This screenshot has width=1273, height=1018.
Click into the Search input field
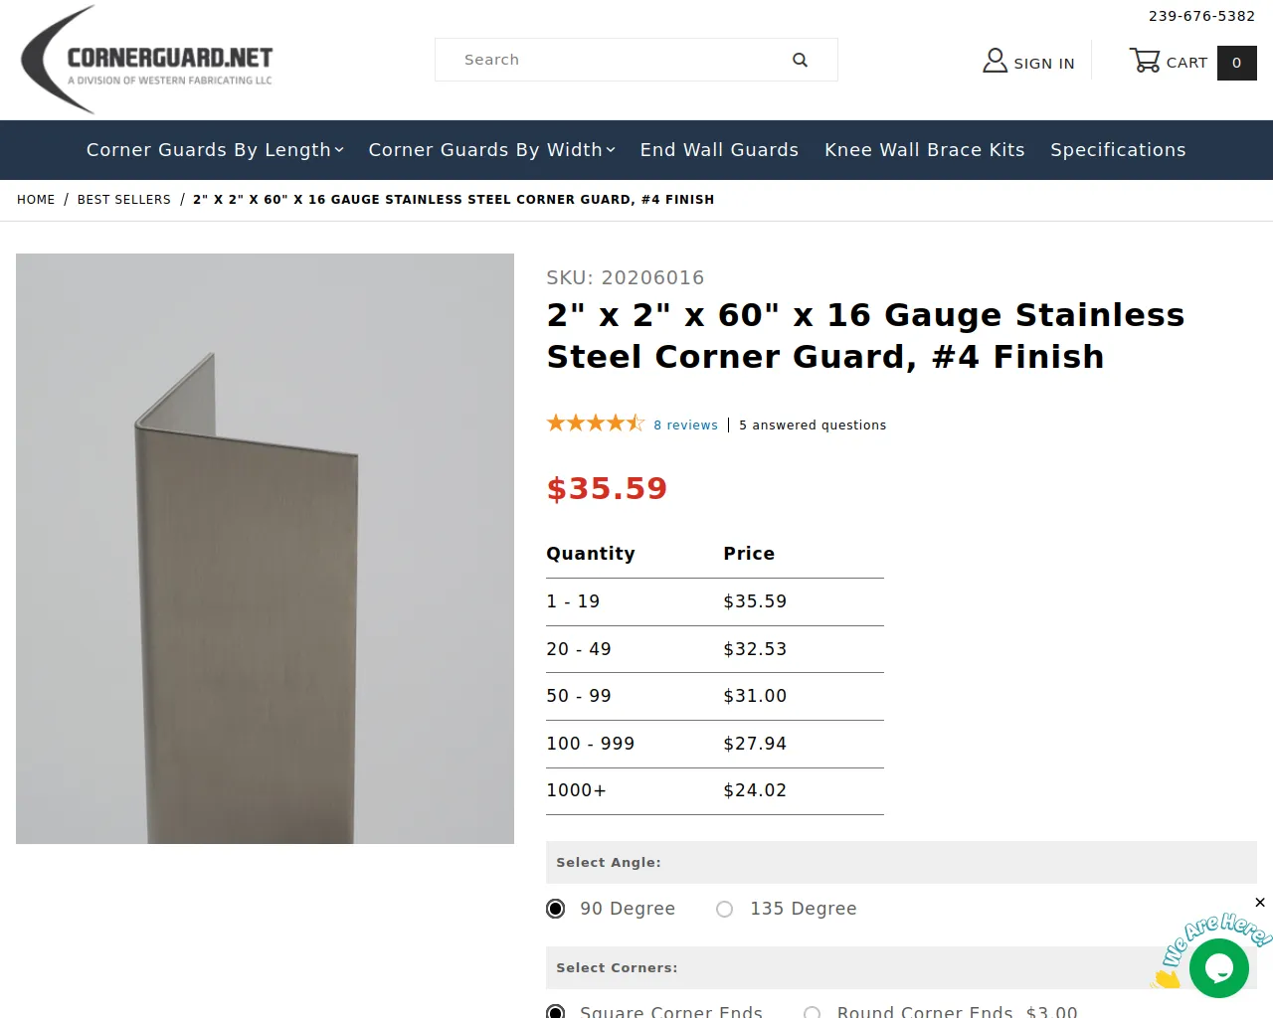pos(612,60)
